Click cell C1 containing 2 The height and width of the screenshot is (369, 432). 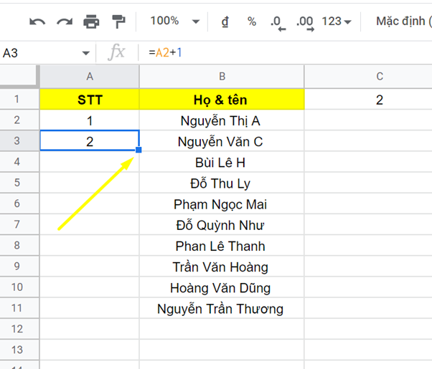click(x=368, y=100)
